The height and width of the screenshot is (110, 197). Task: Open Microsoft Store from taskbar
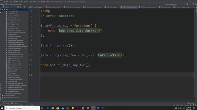58,108
